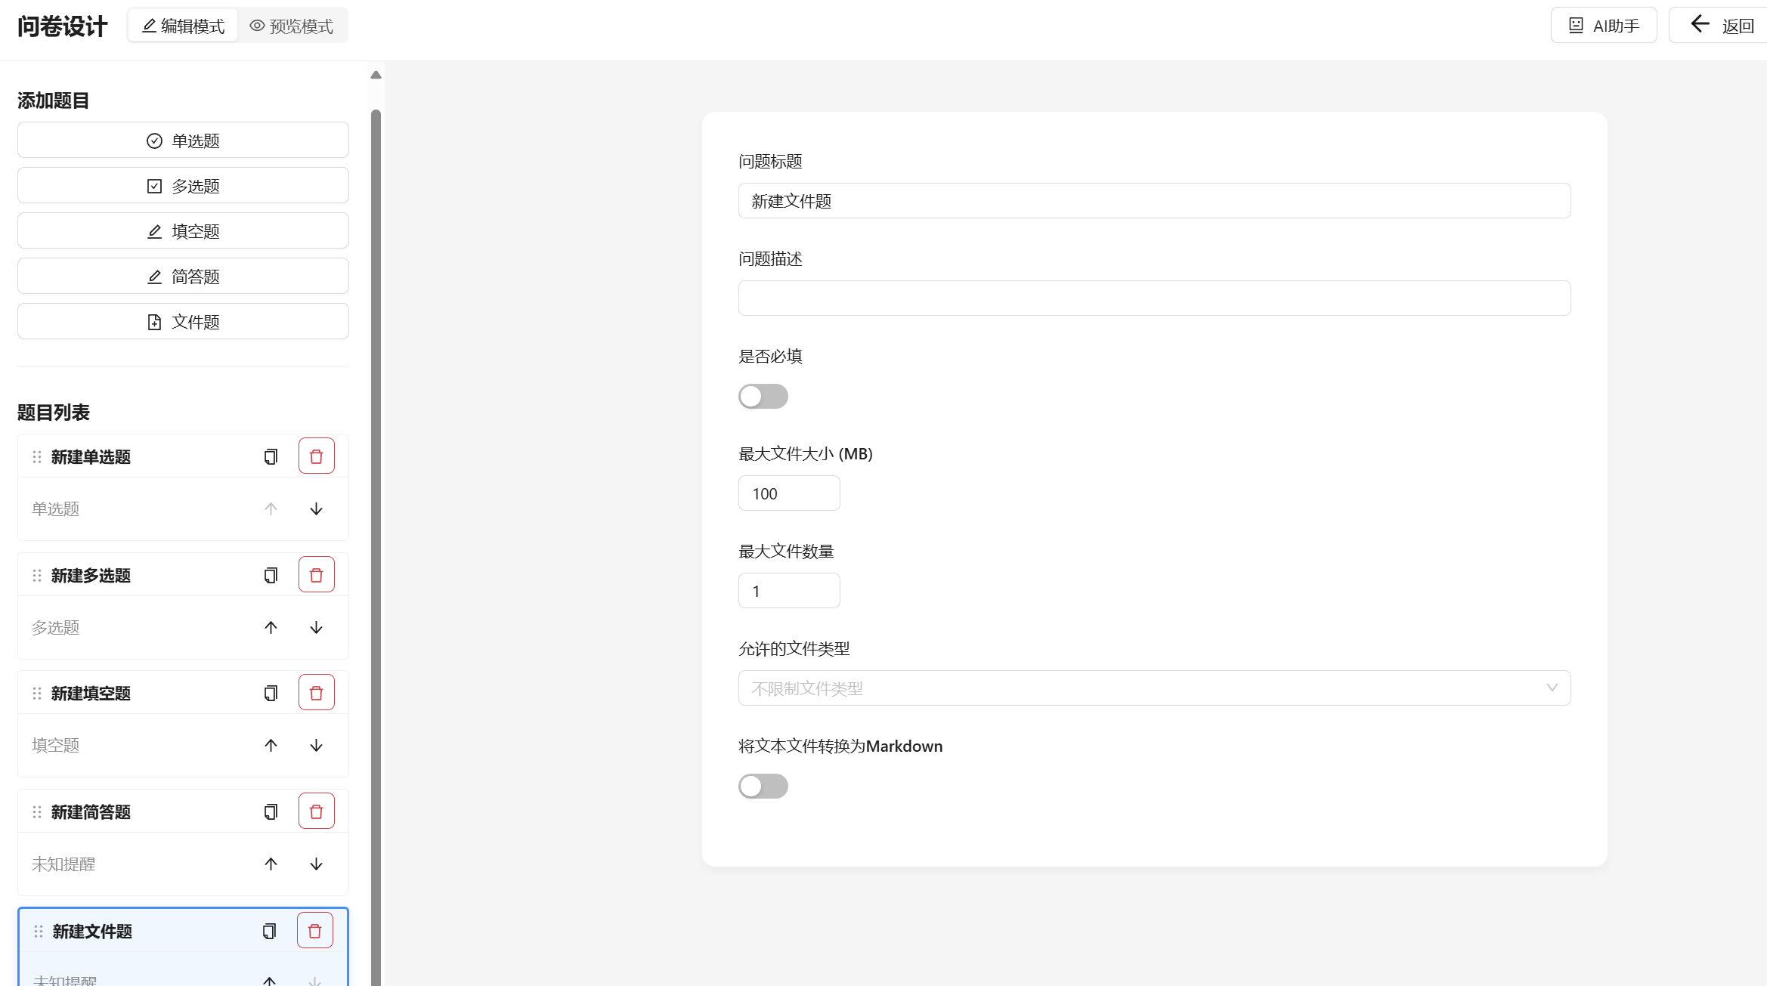Click the delete icon for 新建多选题
The width and height of the screenshot is (1767, 986).
pos(316,574)
